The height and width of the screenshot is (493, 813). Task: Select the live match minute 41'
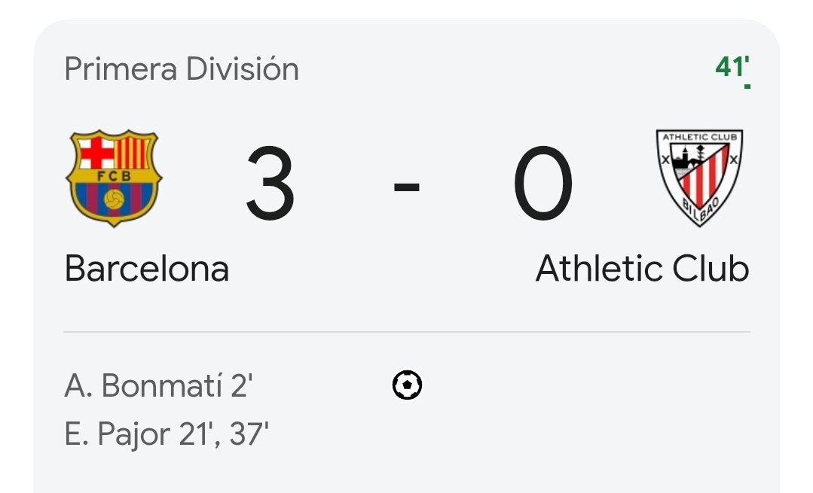(x=730, y=67)
